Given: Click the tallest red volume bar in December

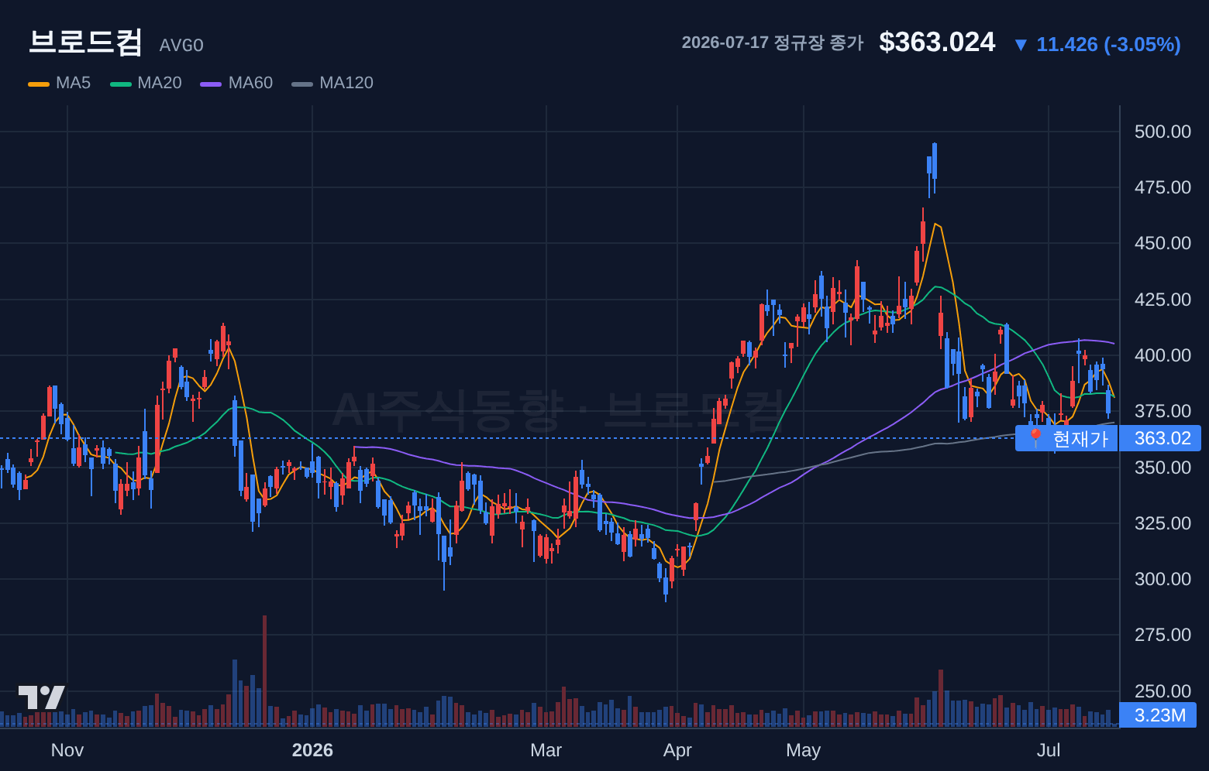Looking at the screenshot, I should pyautogui.click(x=264, y=671).
